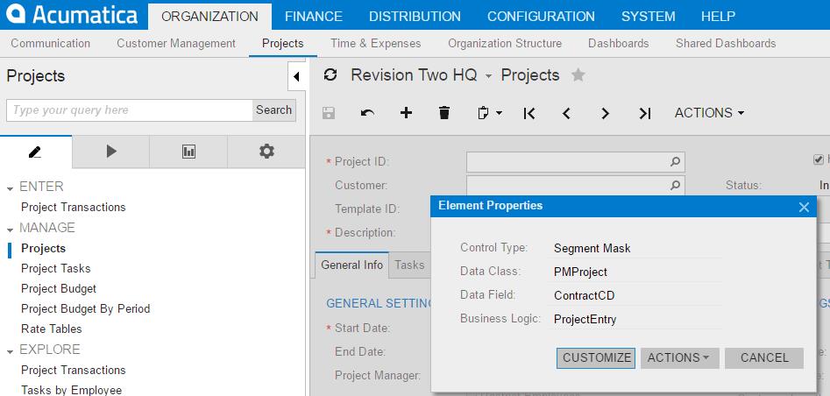Image resolution: width=830 pixels, height=396 pixels.
Task: Open Rate Tables link
Action: (52, 329)
